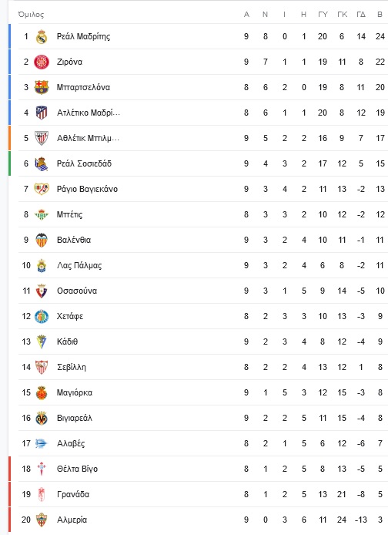Select the Λας Πάλμας row name
Viewport: 388px width, 535px height.
pyautogui.click(x=79, y=265)
